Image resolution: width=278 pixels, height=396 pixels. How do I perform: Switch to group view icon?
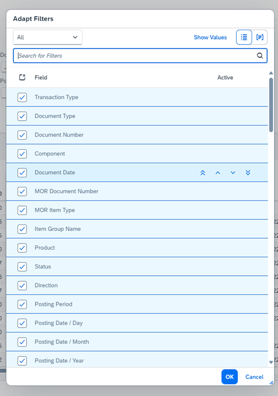pyautogui.click(x=259, y=38)
